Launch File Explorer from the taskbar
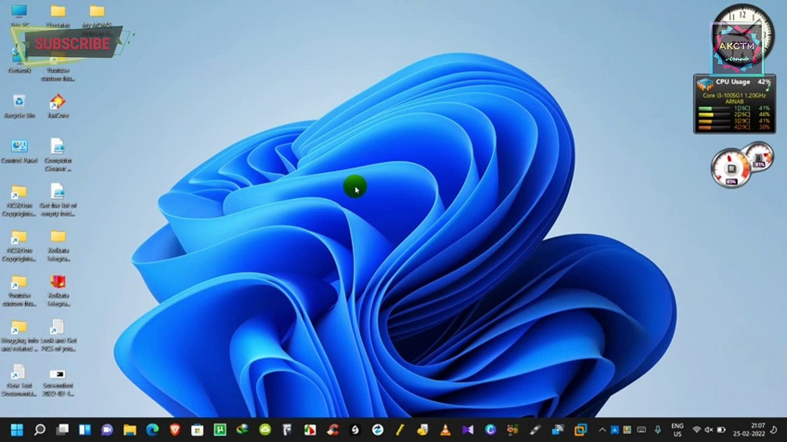787x442 pixels. coord(130,430)
